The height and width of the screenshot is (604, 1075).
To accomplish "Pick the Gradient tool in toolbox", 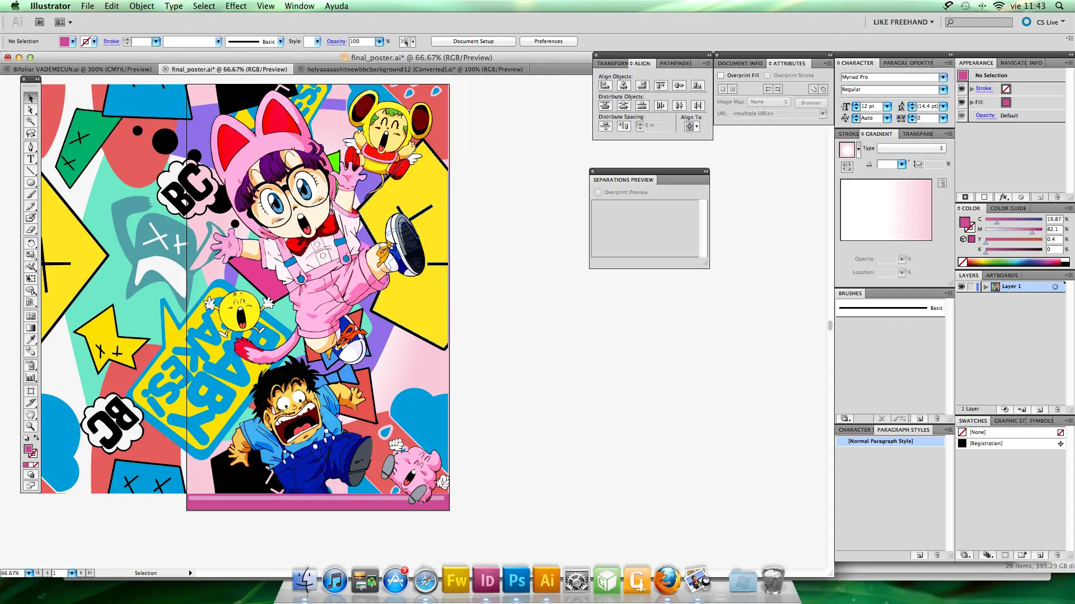I will pos(31,328).
